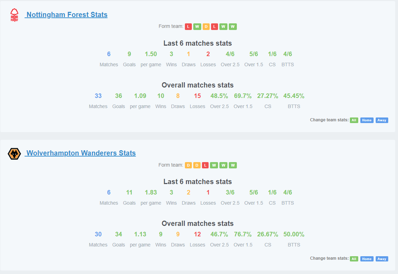Click the orange D badge in Nottingham Forest form
This screenshot has height=274, width=398.
tap(206, 26)
